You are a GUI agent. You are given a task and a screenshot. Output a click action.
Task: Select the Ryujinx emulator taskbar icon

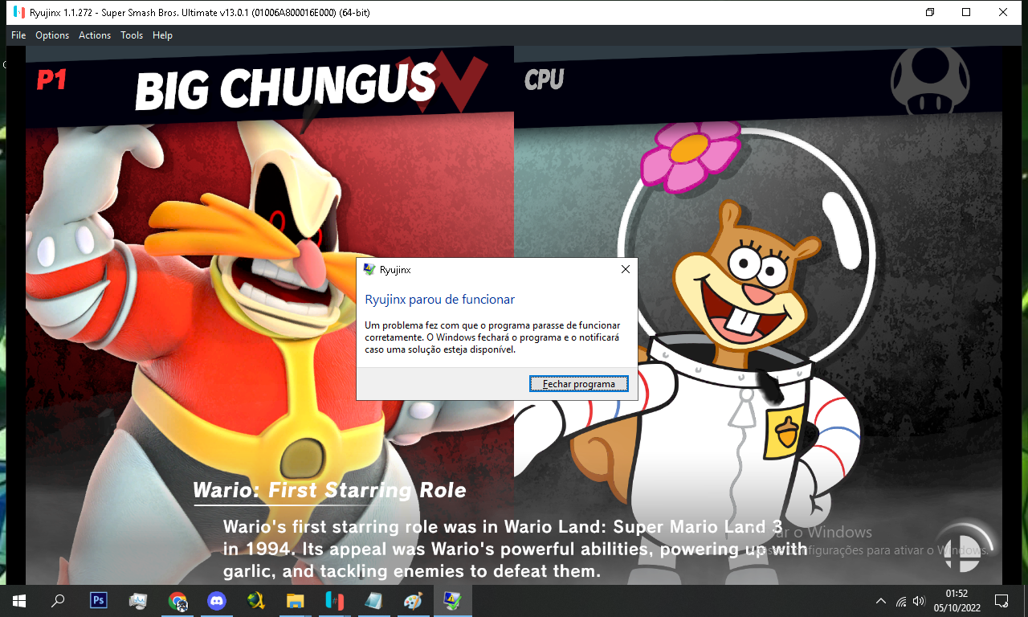click(x=334, y=601)
